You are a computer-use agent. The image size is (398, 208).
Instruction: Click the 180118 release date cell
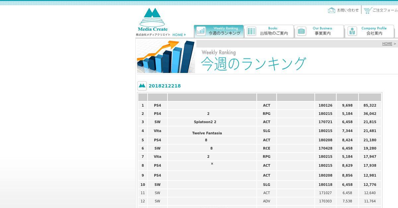[325, 185]
